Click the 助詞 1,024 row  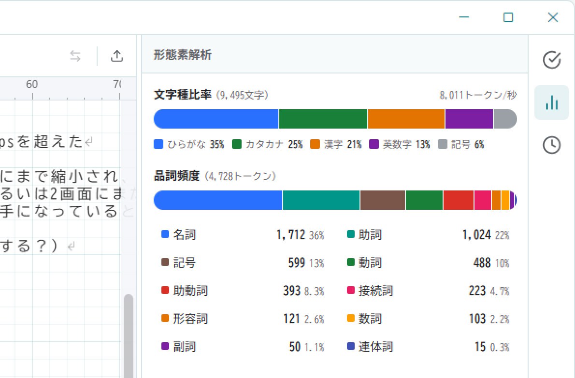(x=428, y=234)
